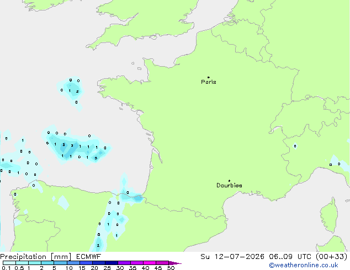
Task: Pick the 30–35 mm purple legend swatch
Action: click(124, 263)
